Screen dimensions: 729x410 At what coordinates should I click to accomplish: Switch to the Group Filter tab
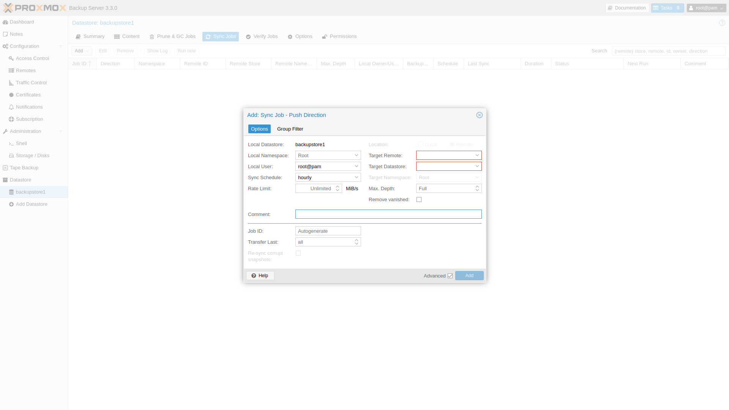(290, 129)
